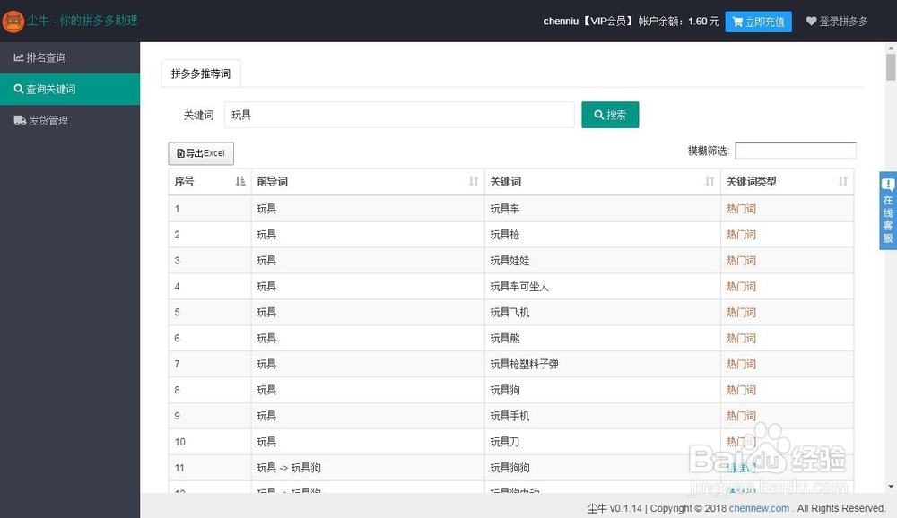The width and height of the screenshot is (897, 518).
Task: Click the 尘牛 logo icon
Action: [13, 22]
